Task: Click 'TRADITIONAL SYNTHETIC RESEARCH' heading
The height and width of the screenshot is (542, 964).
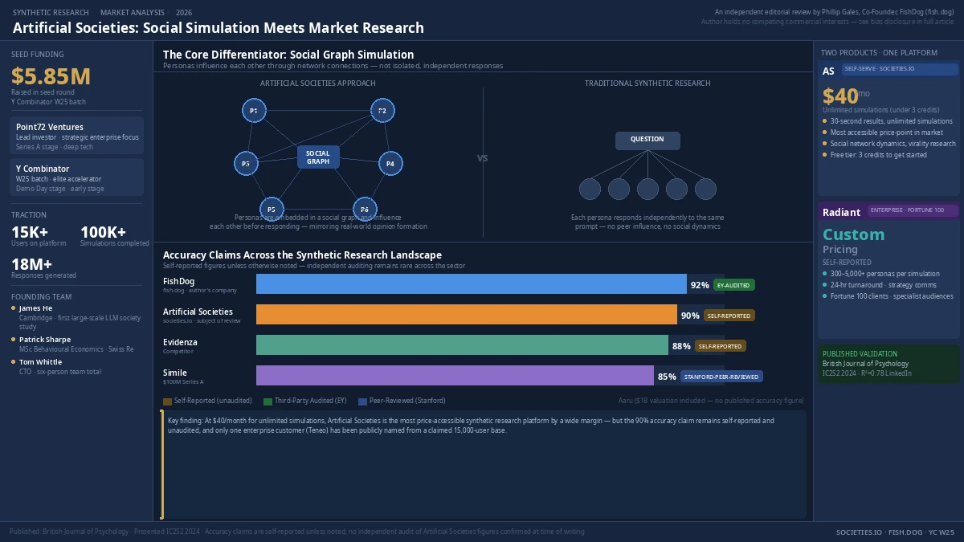Action: [x=647, y=84]
